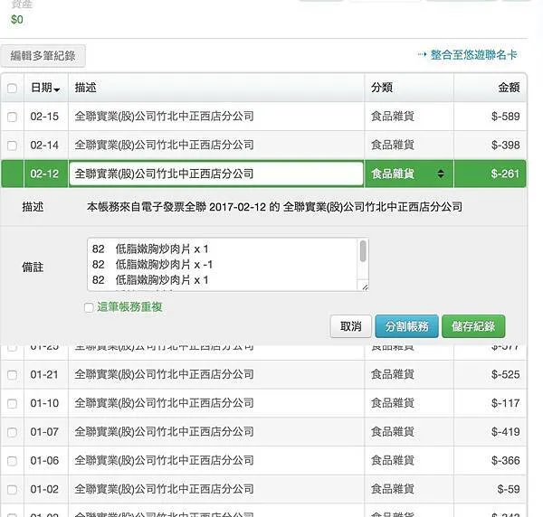The image size is (543, 517).
Task: Tick the 這筆帳務重複 checkbox
Action: point(89,307)
